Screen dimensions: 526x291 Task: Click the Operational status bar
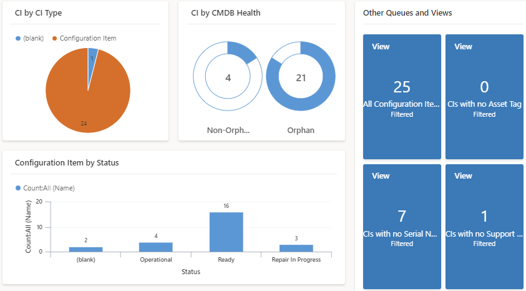(156, 247)
